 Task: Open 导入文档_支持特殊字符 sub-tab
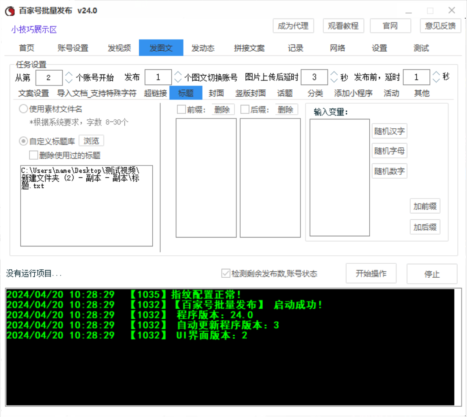click(x=97, y=93)
